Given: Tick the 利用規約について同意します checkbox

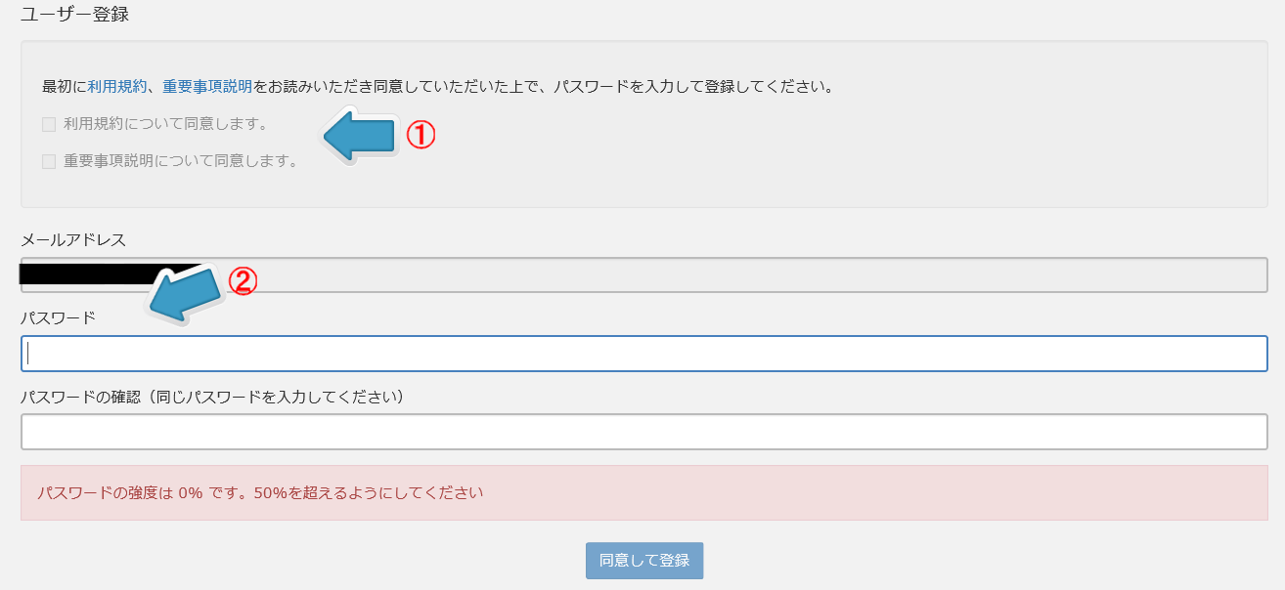Looking at the screenshot, I should click(x=49, y=124).
